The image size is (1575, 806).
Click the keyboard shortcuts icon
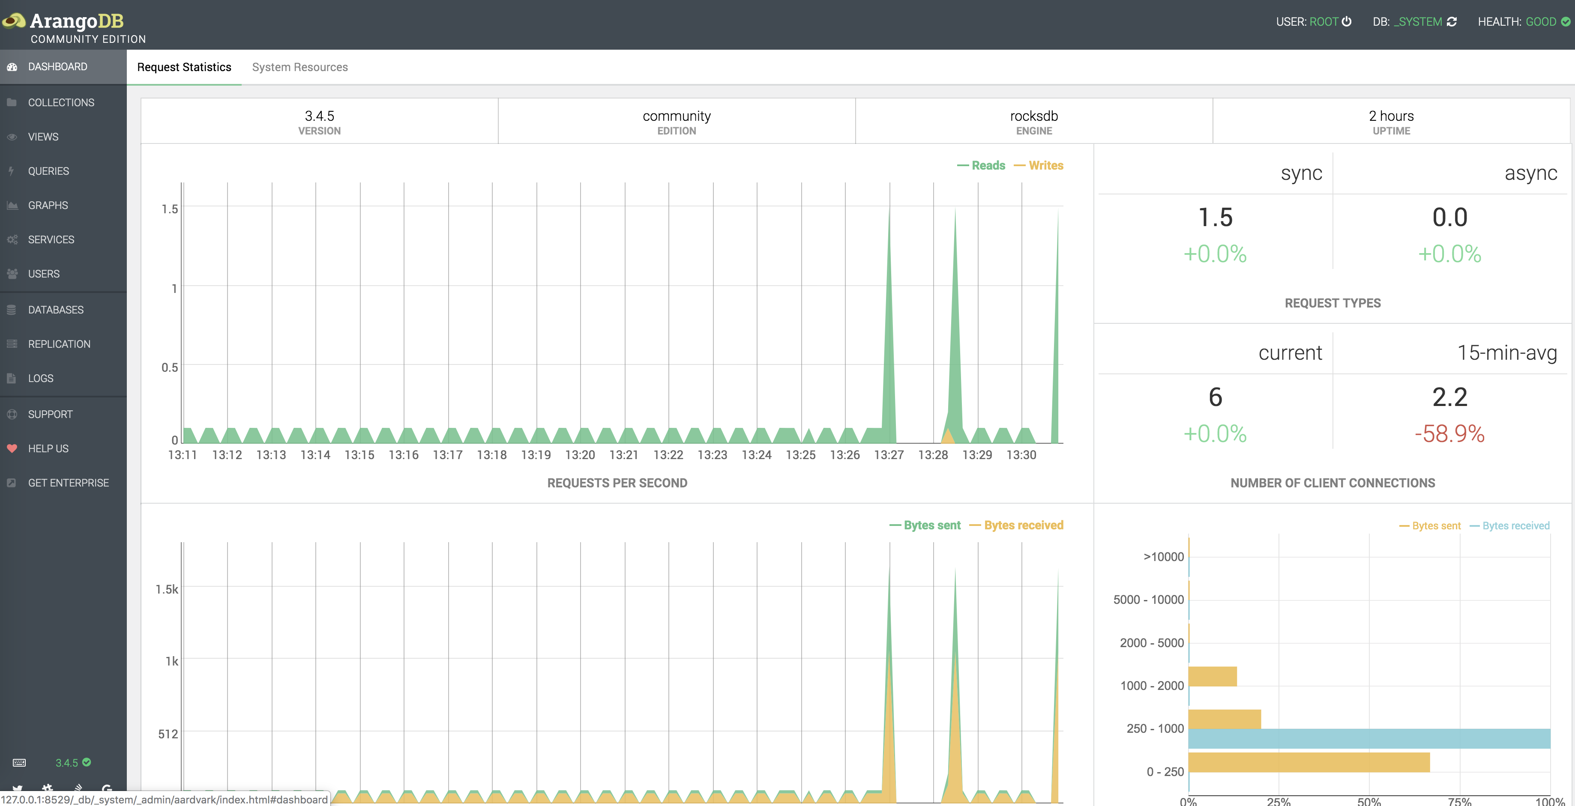click(19, 762)
